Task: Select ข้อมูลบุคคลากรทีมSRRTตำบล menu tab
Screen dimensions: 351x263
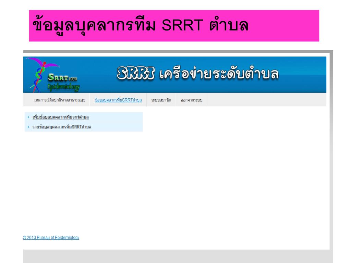Action: tap(118, 100)
